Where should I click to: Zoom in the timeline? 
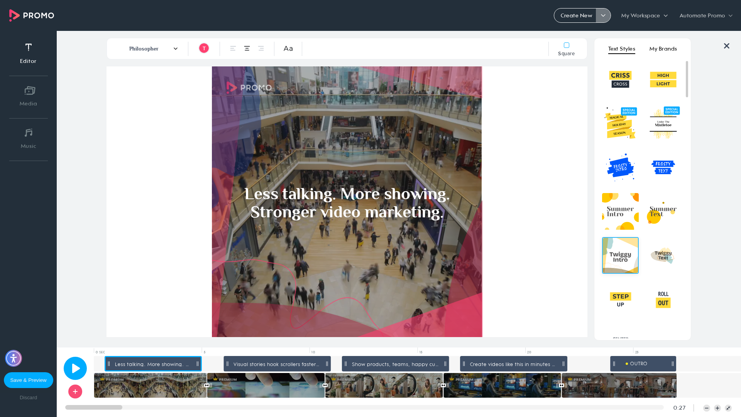pos(717,408)
